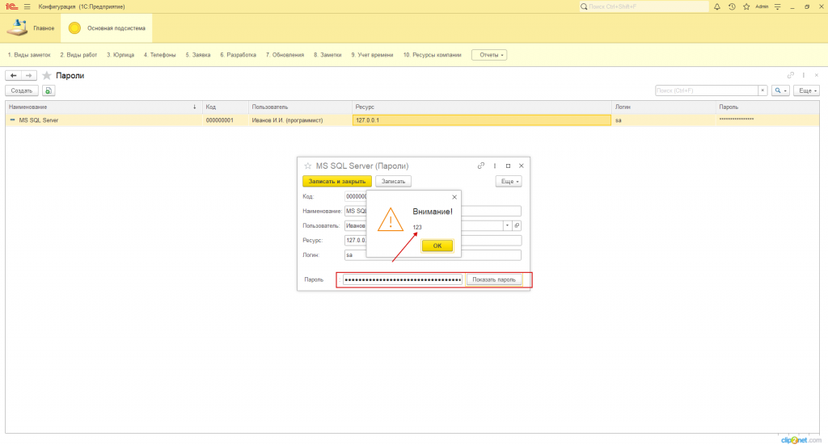Open 4. Телефоны

159,55
